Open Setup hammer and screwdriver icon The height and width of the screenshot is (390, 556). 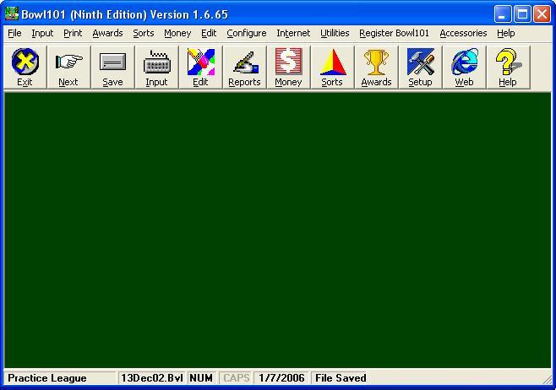(x=420, y=67)
